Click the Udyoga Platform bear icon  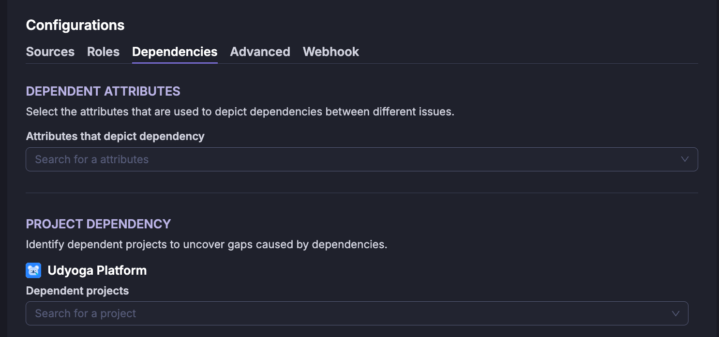tap(33, 270)
